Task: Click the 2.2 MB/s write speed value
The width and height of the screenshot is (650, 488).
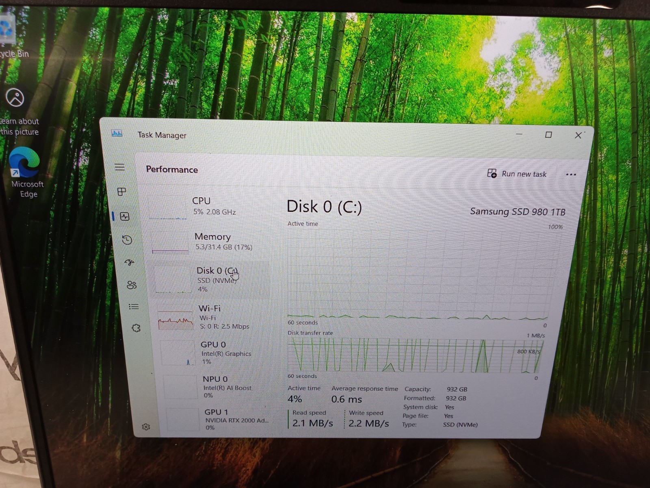Action: point(368,423)
